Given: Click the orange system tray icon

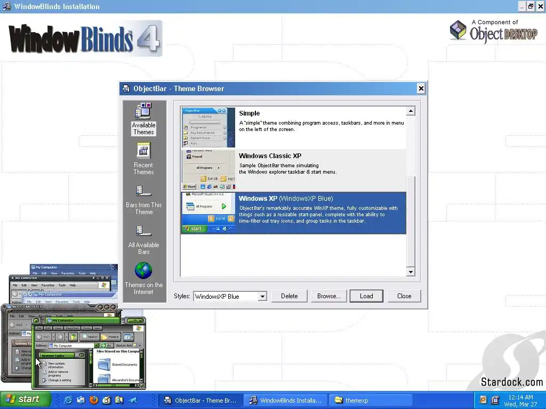Looking at the screenshot, I should point(483,400).
